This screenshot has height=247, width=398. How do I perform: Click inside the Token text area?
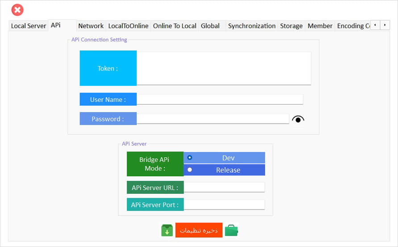[x=223, y=68]
